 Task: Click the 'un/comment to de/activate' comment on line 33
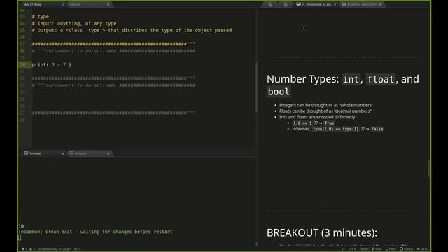click(113, 85)
